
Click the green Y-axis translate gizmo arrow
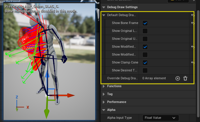click(47, 114)
